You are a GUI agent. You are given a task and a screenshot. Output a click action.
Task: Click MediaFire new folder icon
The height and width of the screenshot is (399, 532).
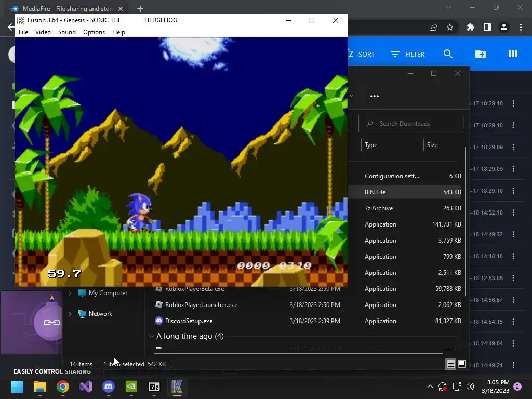481,54
